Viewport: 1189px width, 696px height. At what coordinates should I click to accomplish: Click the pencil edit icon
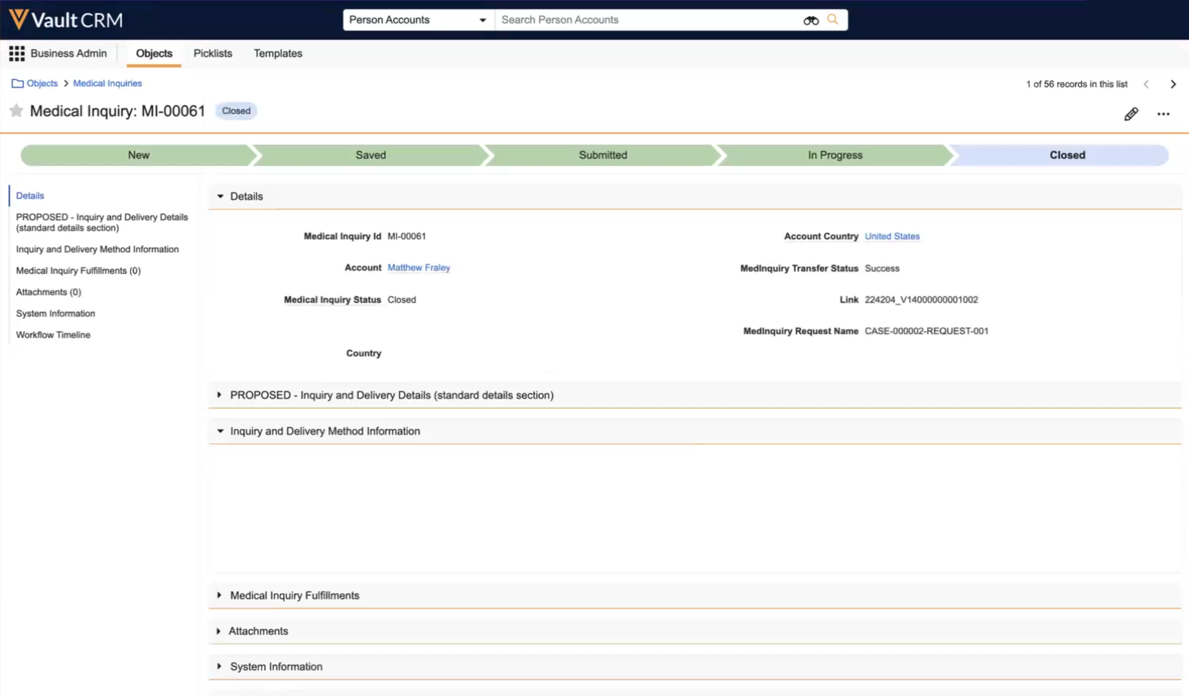click(1131, 114)
